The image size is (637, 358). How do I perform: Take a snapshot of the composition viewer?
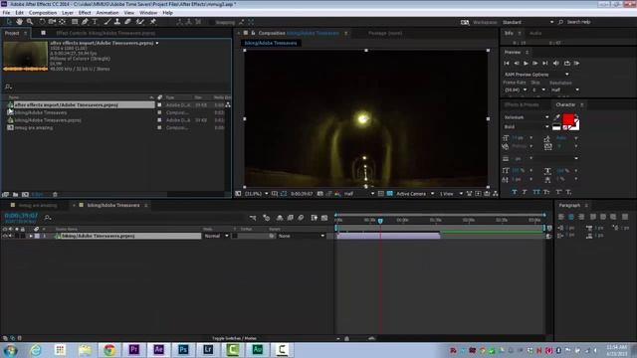pyautogui.click(x=320, y=194)
